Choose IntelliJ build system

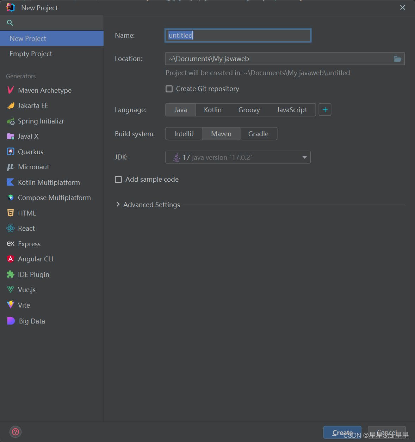pyautogui.click(x=184, y=134)
